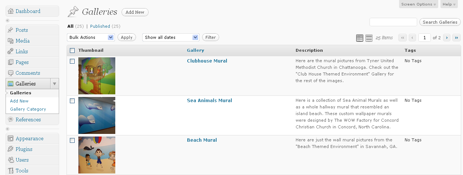Click the Add New button beside title
The height and width of the screenshot is (175, 463).
point(135,12)
